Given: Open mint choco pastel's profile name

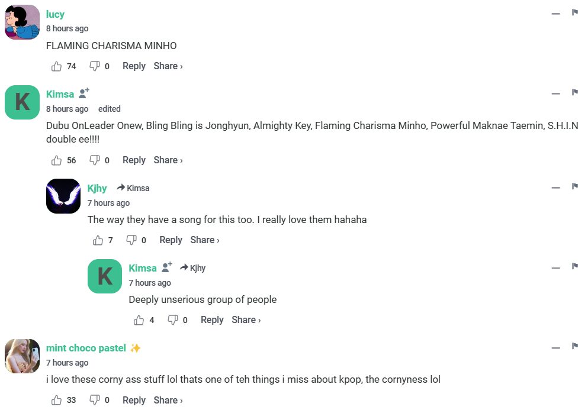Looking at the screenshot, I should click(x=86, y=348).
